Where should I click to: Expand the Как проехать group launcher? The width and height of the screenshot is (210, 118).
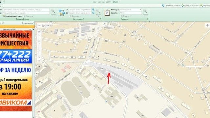pyautogui.click(x=101, y=19)
